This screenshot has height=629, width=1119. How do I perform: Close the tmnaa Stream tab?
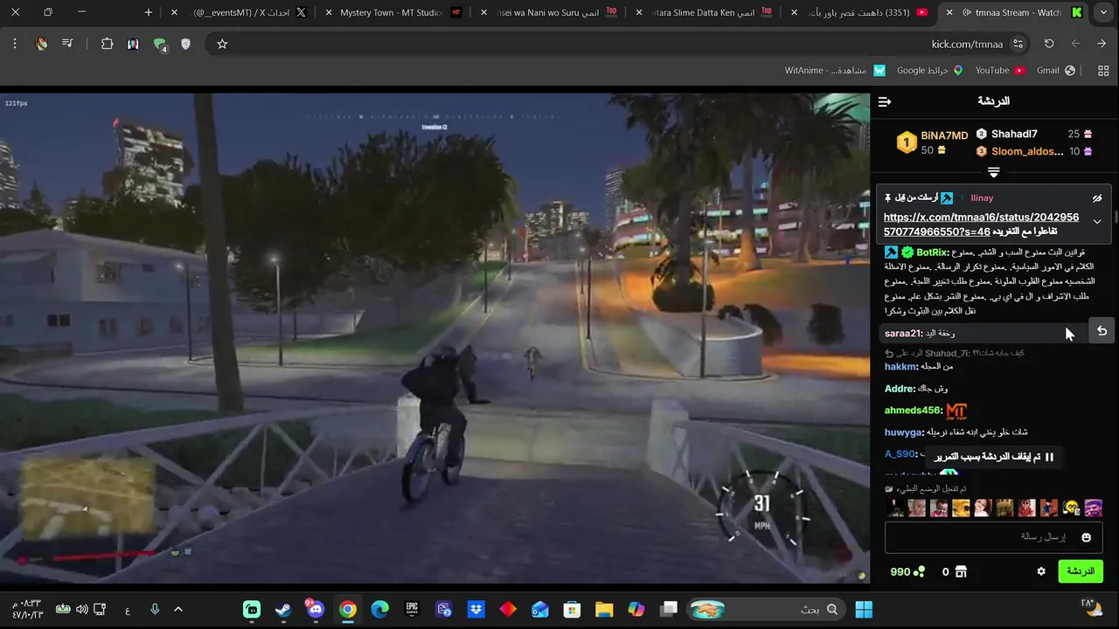949,12
